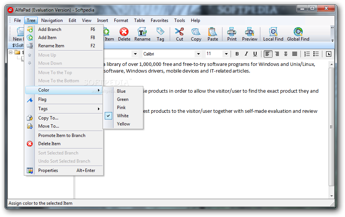Open the Calibri font dropdown
The height and width of the screenshot is (217, 345).
(198, 54)
